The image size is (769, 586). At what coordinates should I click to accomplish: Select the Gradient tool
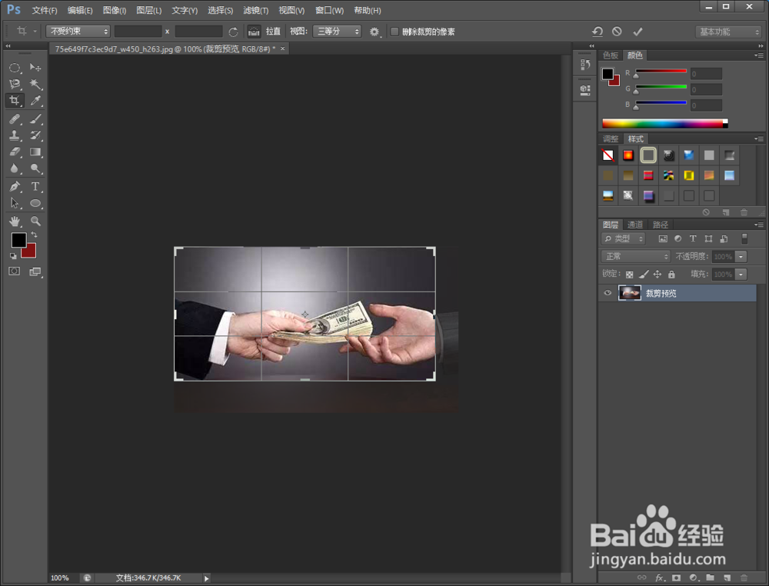(x=35, y=152)
